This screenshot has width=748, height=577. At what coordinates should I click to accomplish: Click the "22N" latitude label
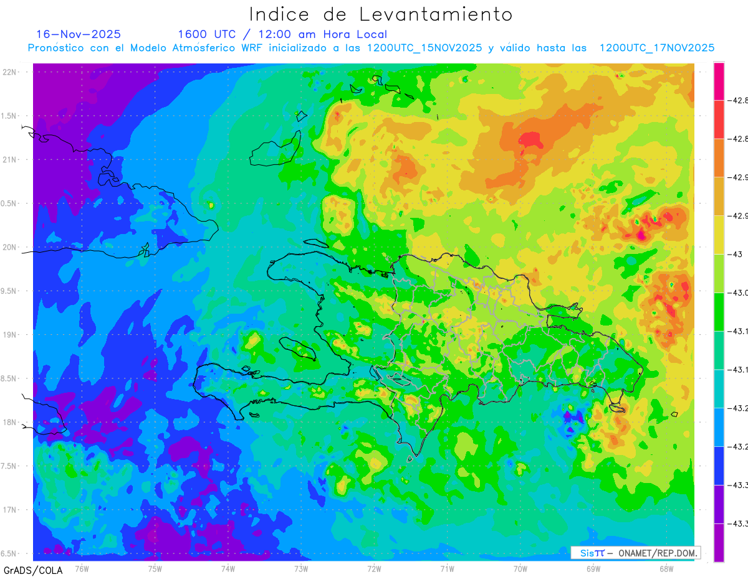(11, 72)
